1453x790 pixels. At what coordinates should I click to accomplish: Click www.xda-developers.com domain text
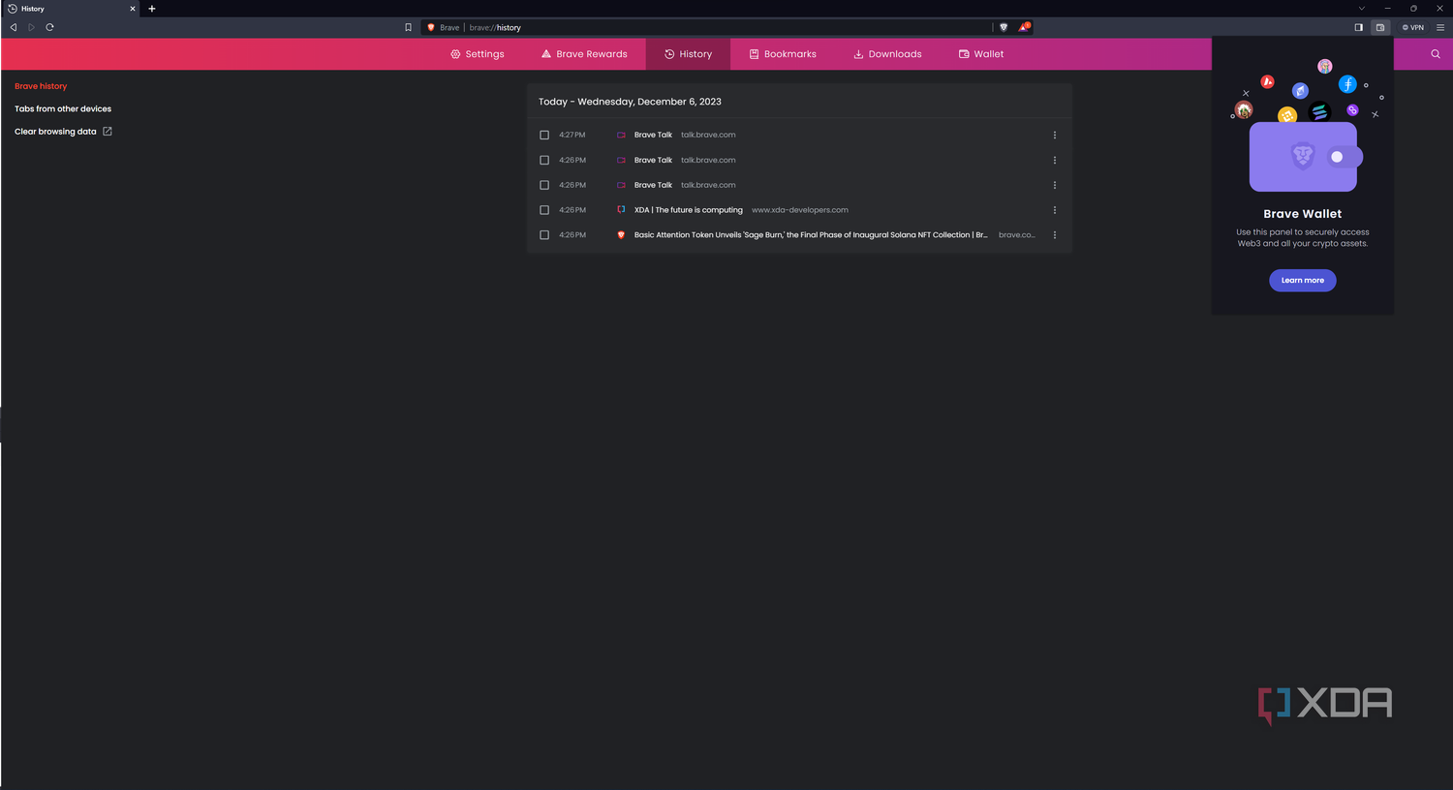(800, 210)
